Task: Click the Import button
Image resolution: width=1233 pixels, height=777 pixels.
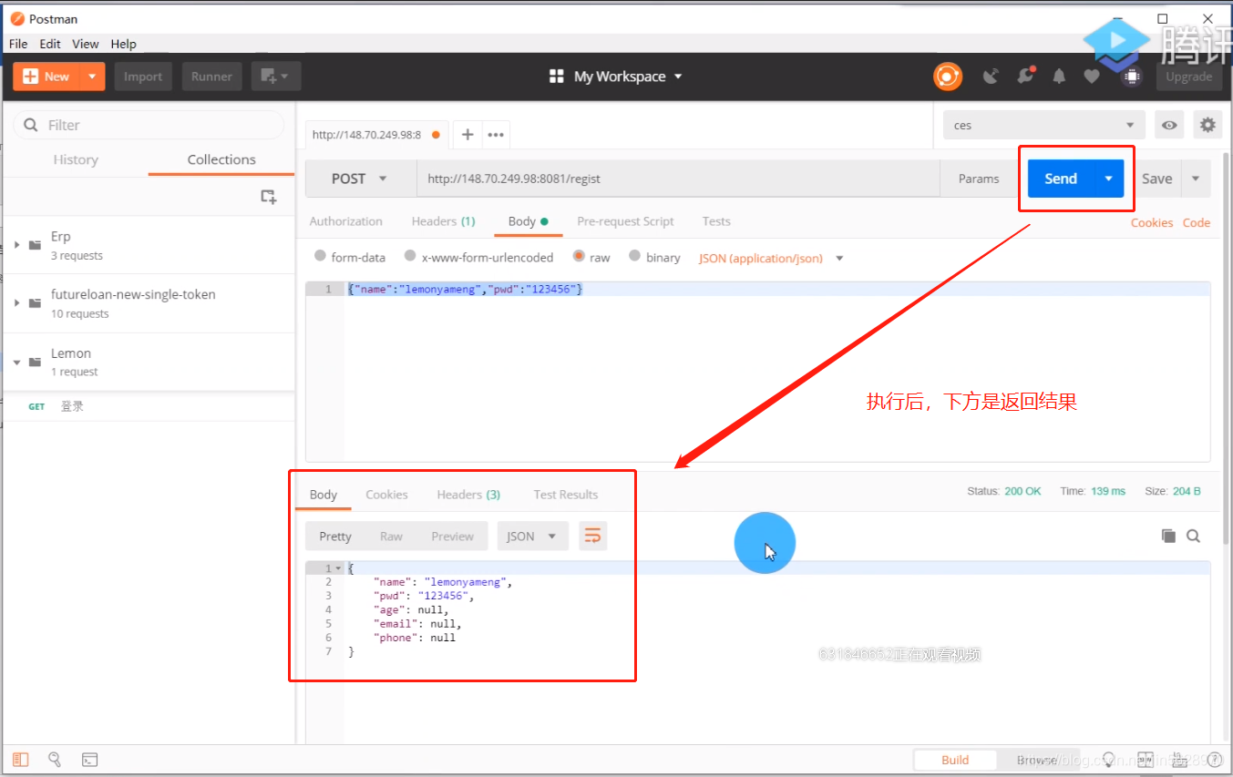Action: [x=143, y=77]
